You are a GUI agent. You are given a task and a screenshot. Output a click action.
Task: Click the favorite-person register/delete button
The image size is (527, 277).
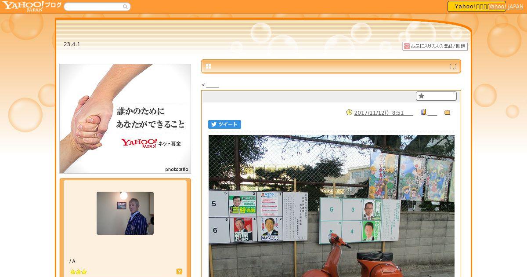pyautogui.click(x=435, y=46)
